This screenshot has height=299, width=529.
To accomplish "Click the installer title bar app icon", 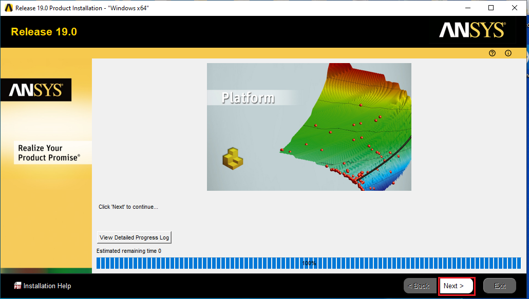I will pyautogui.click(x=8, y=8).
